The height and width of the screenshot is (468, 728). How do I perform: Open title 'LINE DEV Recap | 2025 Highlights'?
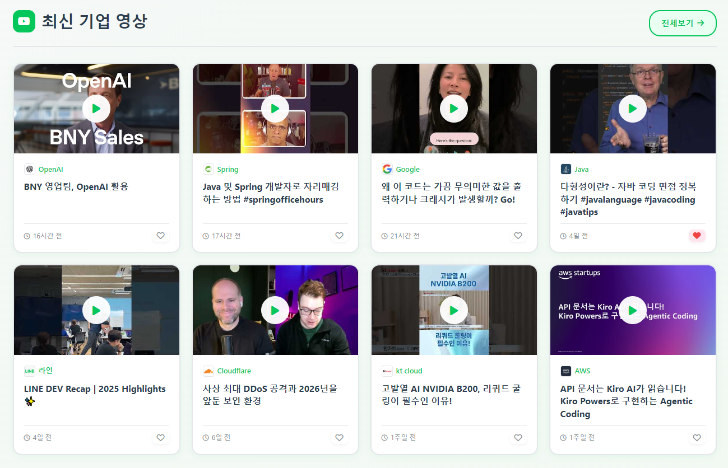[95, 395]
